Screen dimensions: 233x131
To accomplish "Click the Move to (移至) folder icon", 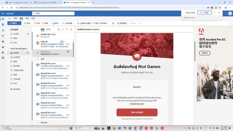I will pos(53,23).
